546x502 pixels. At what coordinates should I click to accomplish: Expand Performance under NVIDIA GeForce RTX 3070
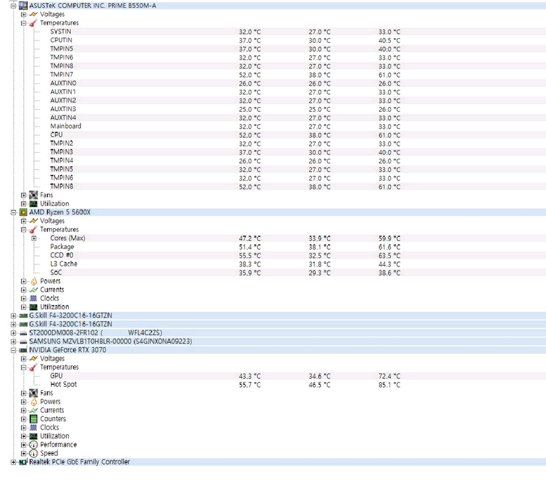pos(23,445)
